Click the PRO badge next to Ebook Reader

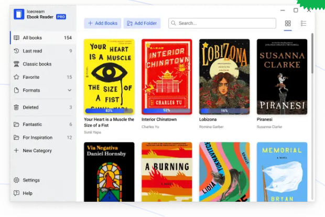pos(61,17)
